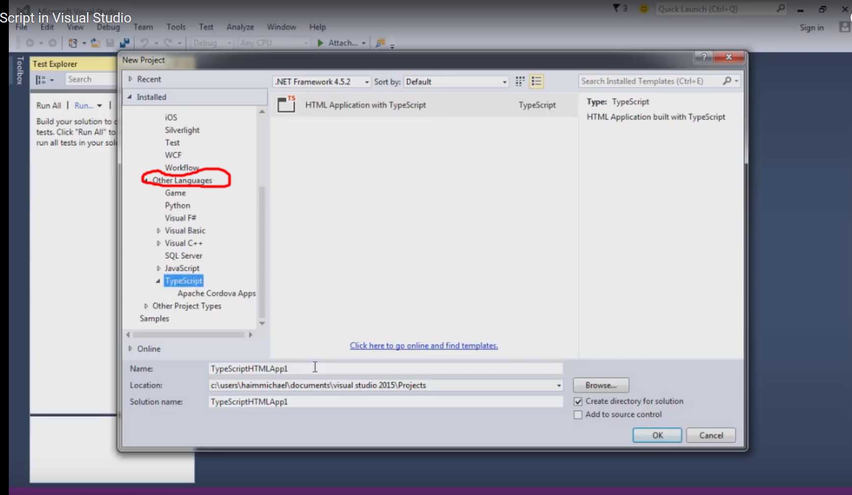Collapse the TypeScript tree node

pyautogui.click(x=158, y=281)
